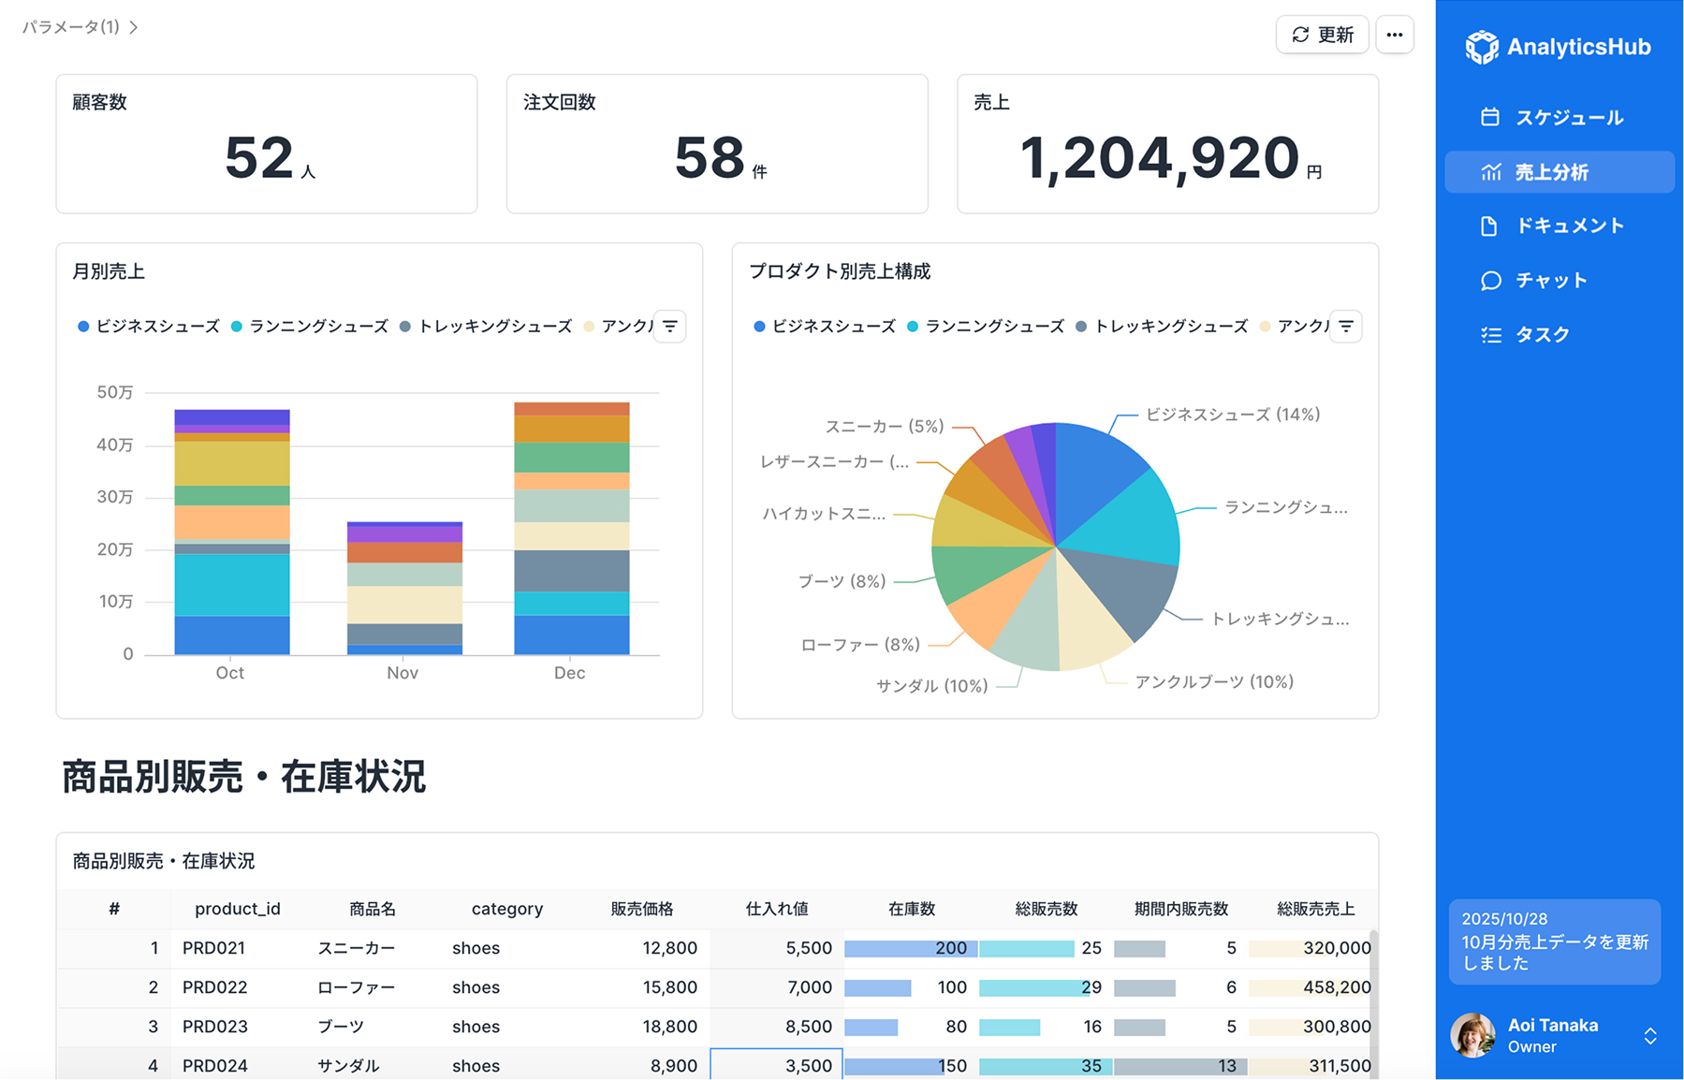Click パラメータ(1) in the breadcrumb
This screenshot has width=1684, height=1080.
coord(70,27)
